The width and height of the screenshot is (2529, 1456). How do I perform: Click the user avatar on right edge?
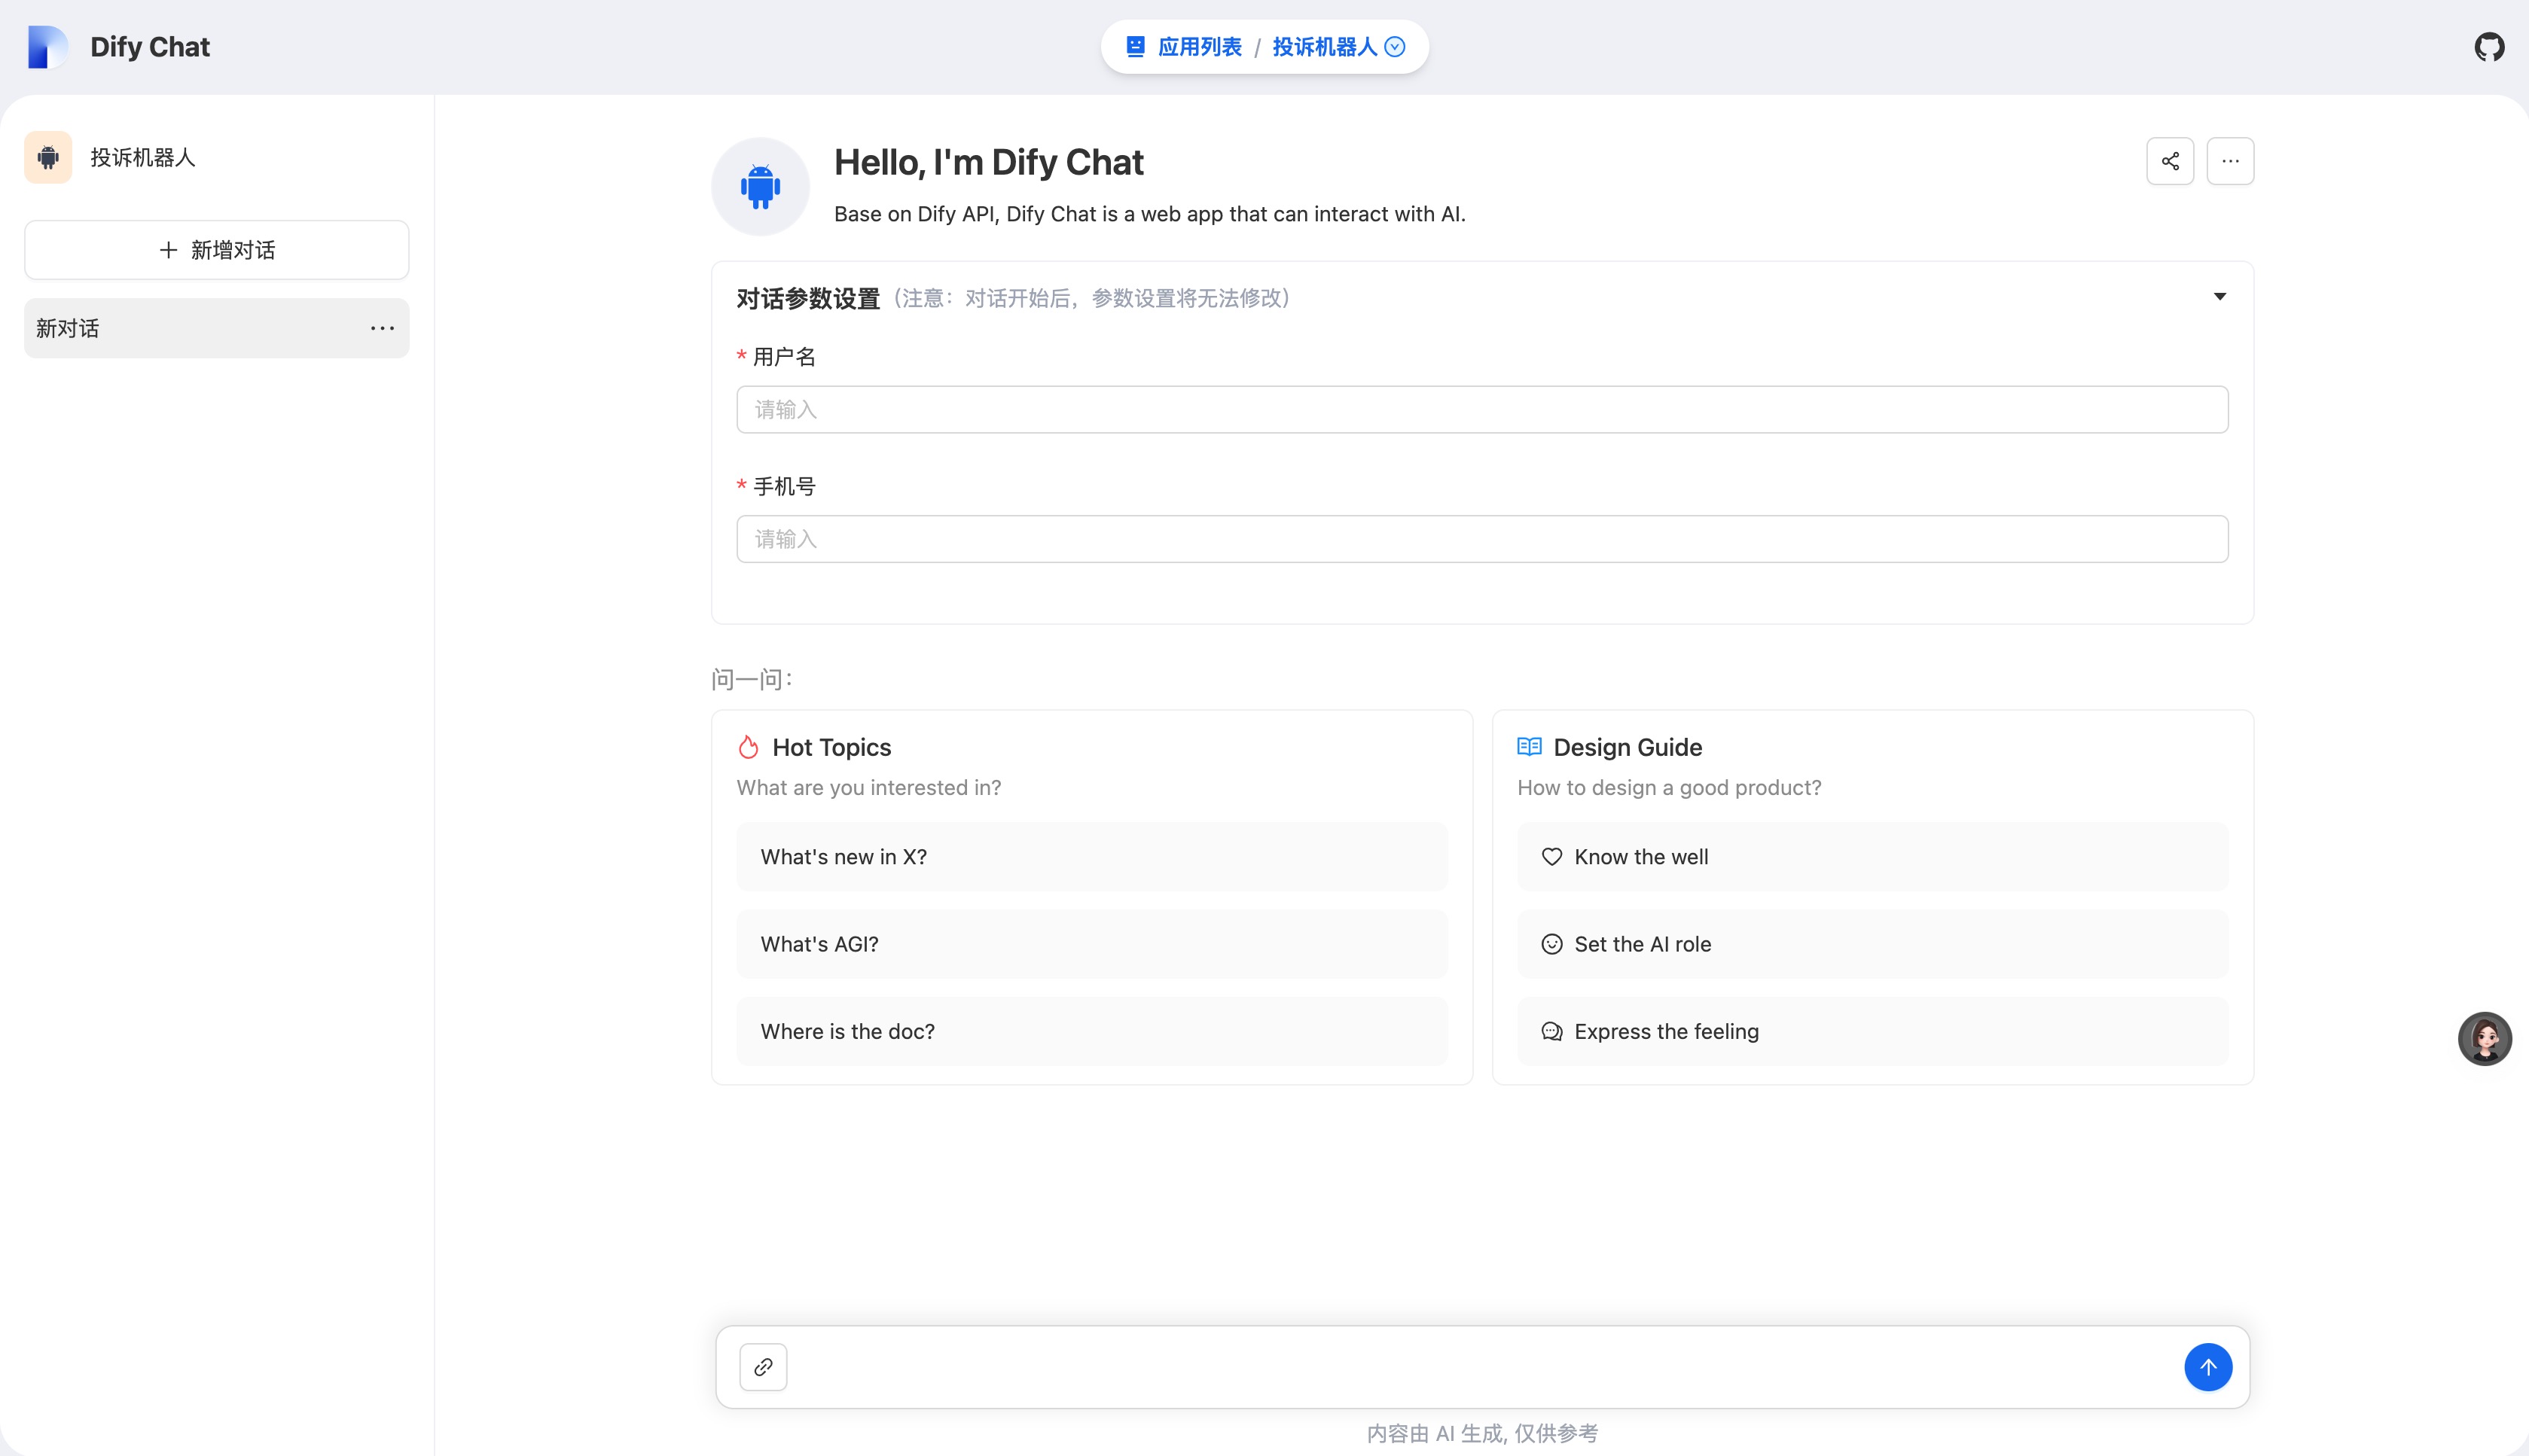pyautogui.click(x=2485, y=1038)
